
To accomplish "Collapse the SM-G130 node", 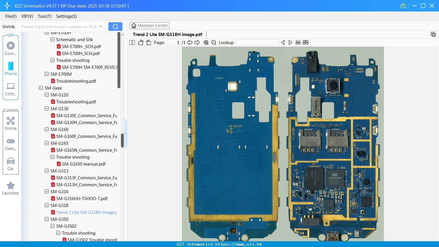I will coord(47,109).
